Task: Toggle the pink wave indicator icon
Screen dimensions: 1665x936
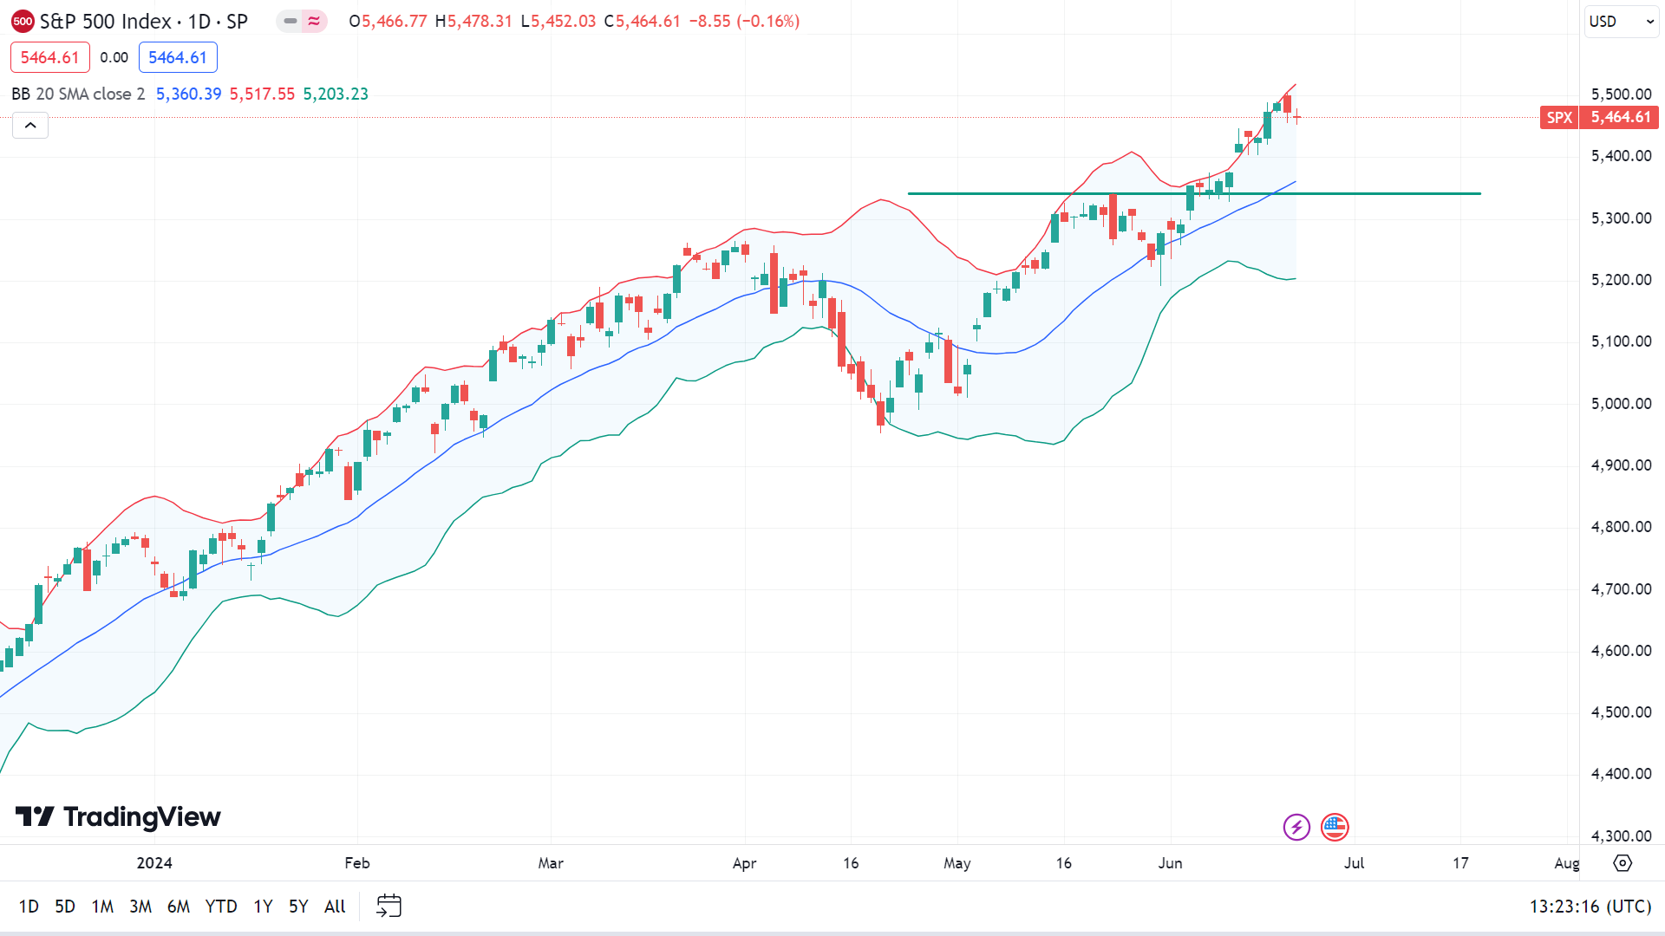Action: (314, 22)
